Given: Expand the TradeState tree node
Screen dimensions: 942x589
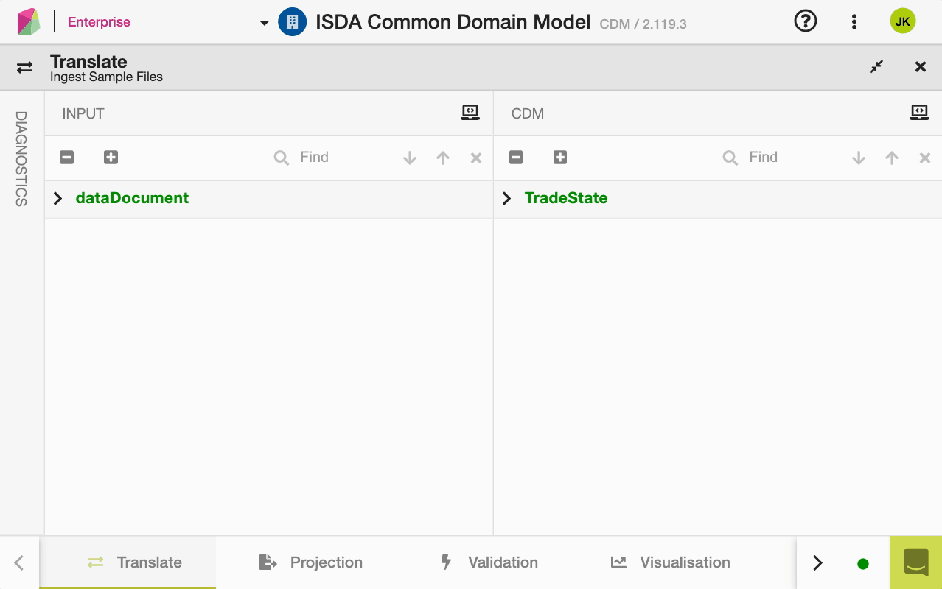Looking at the screenshot, I should tap(506, 198).
